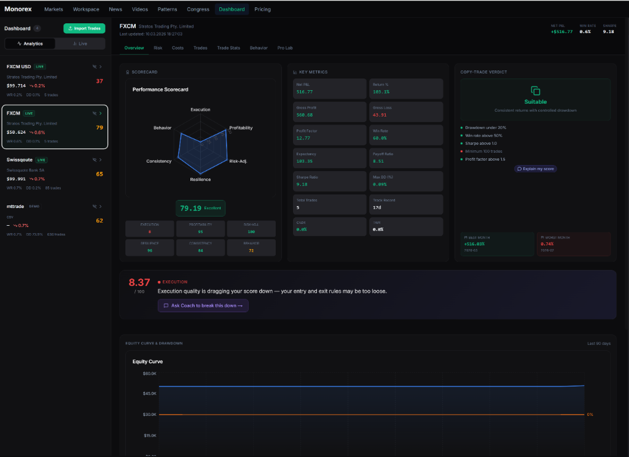Click the hide icon on the Swissqoute account card
Screen dimensions: 629x457
tap(93, 159)
